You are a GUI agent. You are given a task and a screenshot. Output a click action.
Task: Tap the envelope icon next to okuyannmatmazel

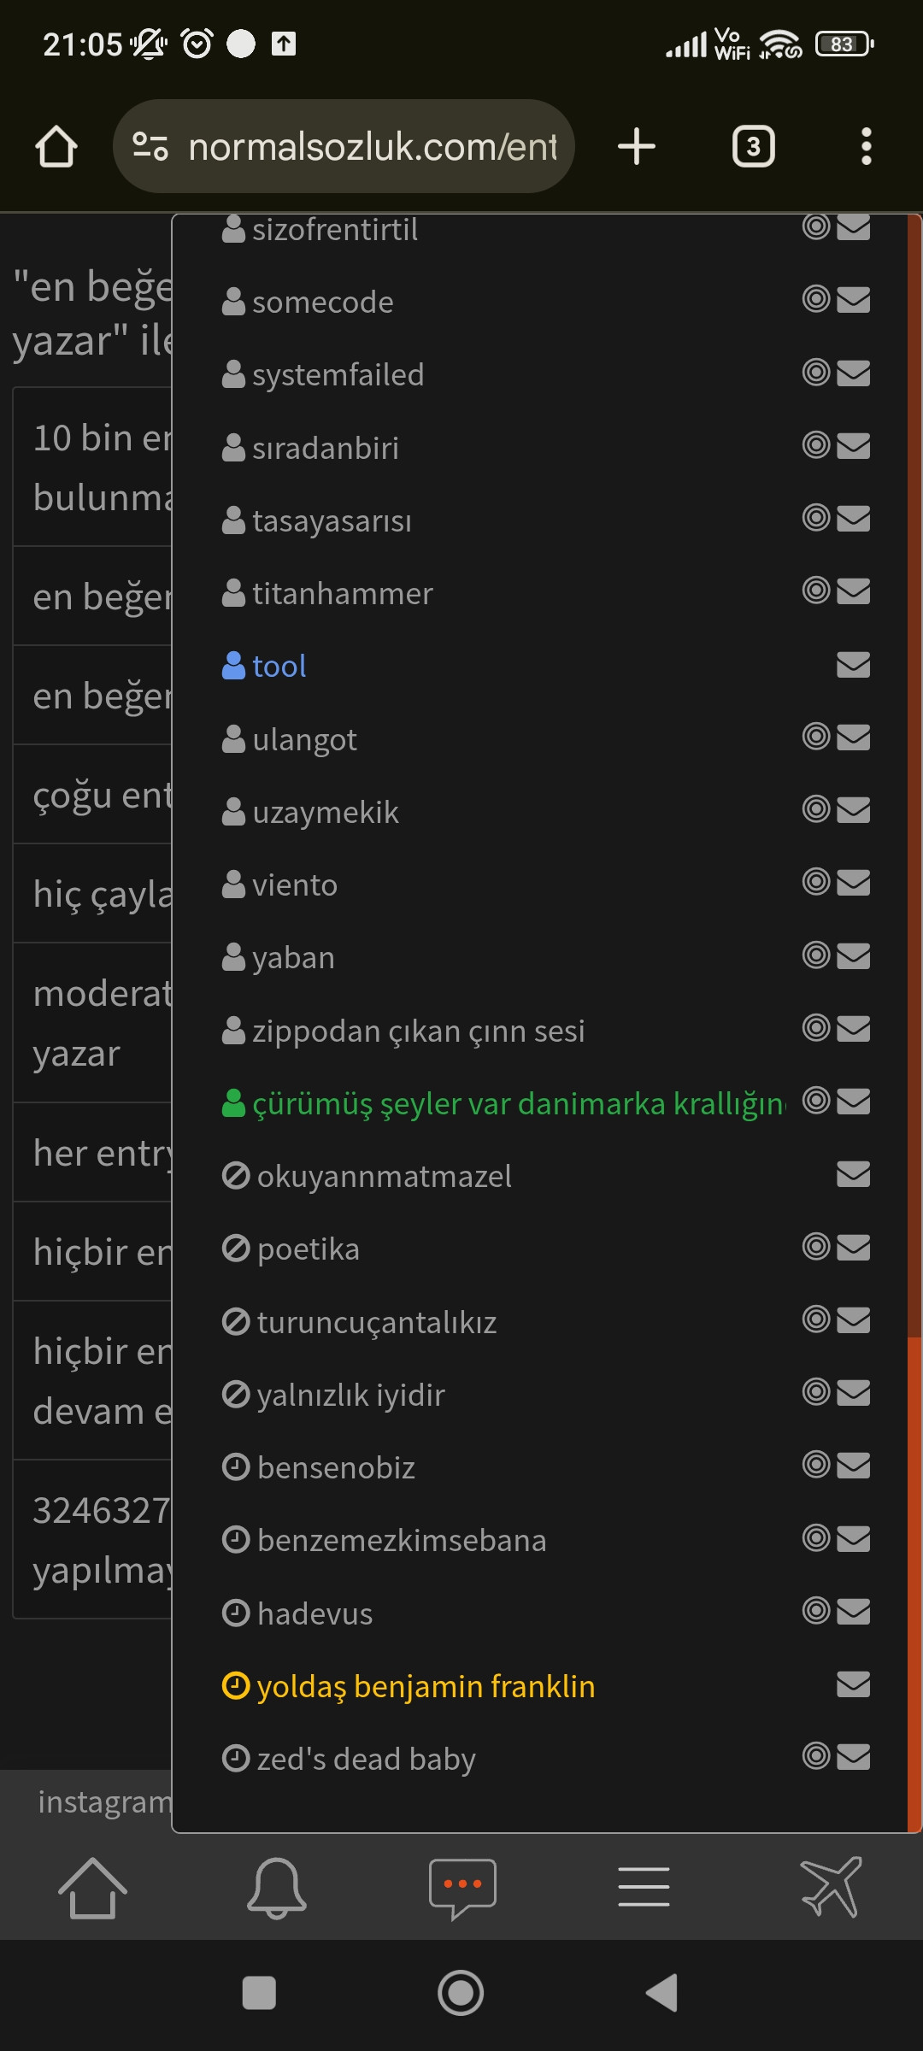coord(853,1174)
